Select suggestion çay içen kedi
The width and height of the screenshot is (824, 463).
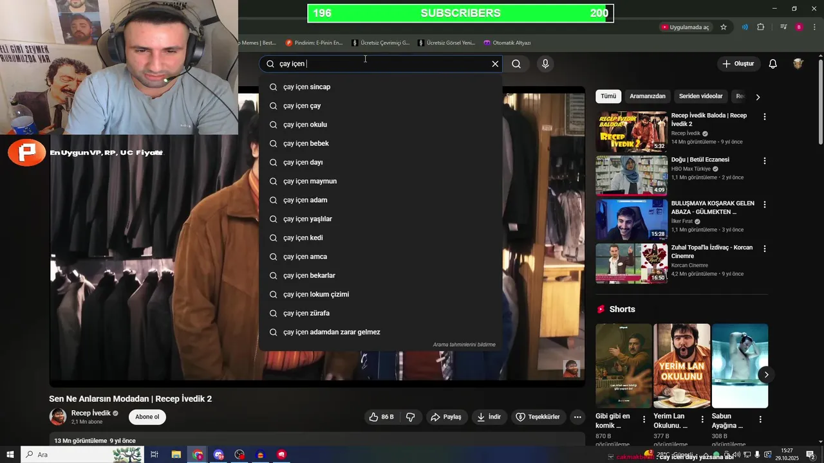click(380, 238)
